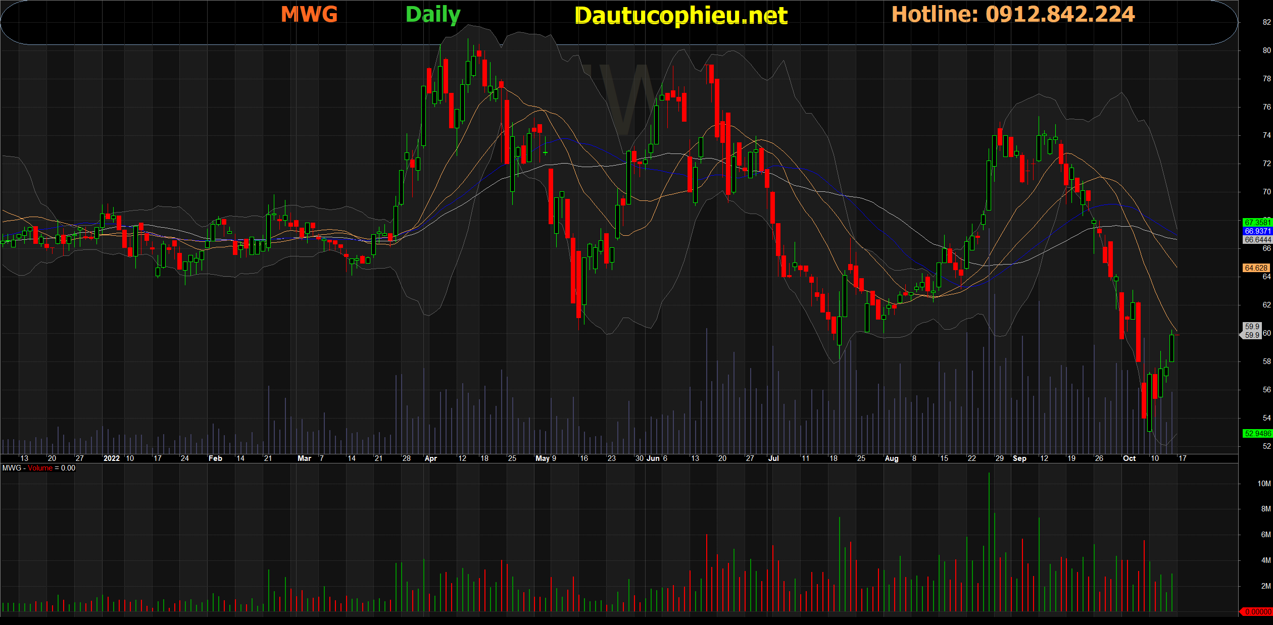Click the Daily timeframe label
This screenshot has height=625, width=1273.
click(x=433, y=14)
